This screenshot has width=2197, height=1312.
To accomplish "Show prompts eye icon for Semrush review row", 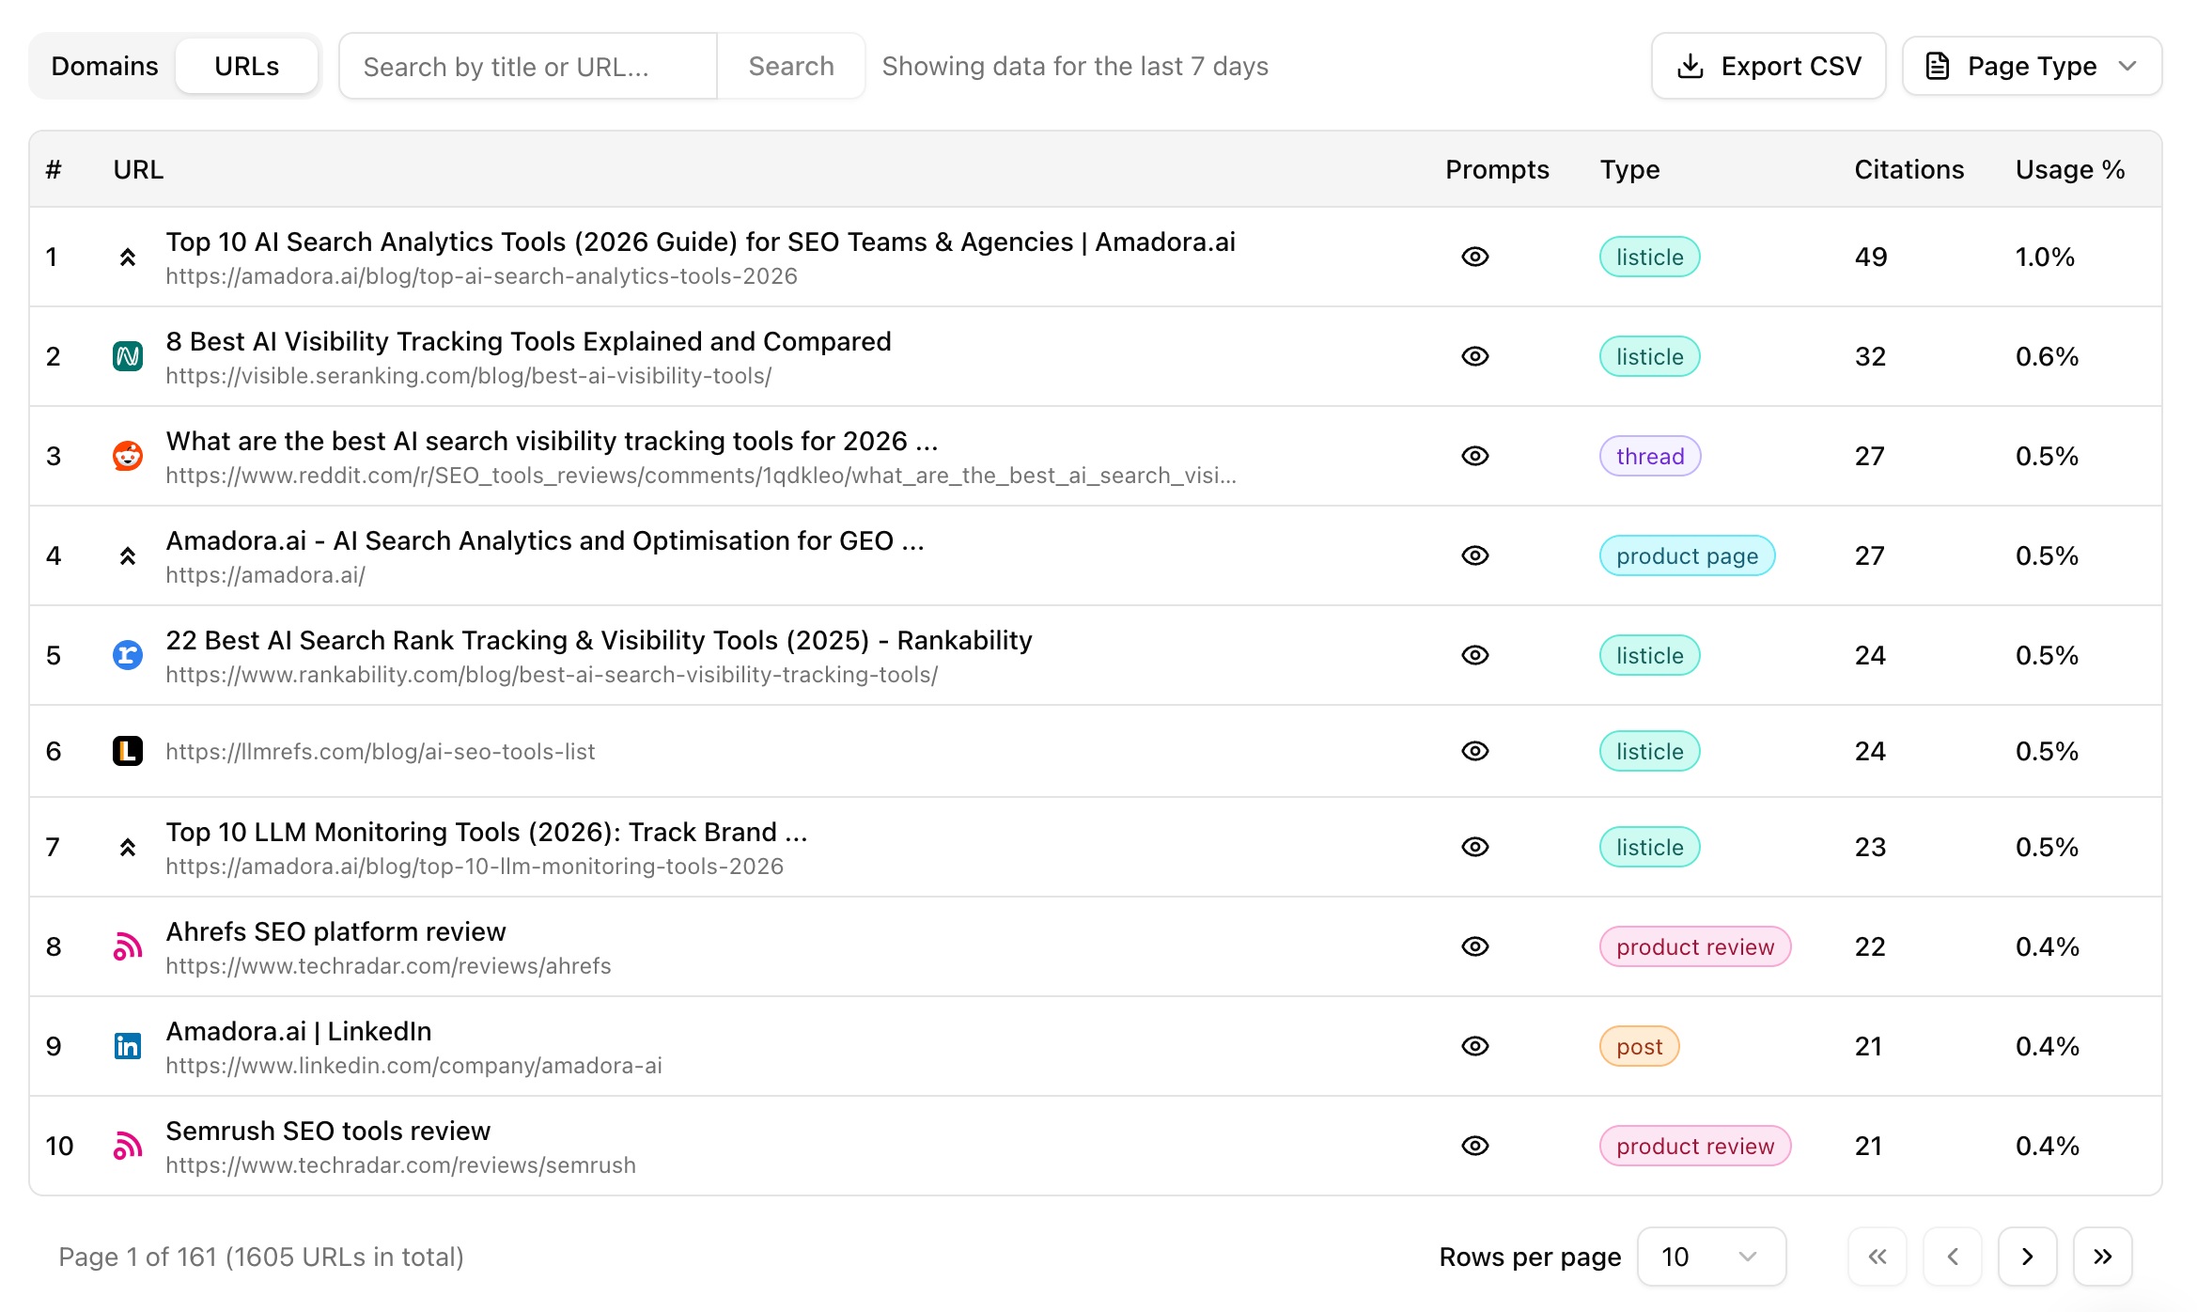I will click(x=1475, y=1146).
